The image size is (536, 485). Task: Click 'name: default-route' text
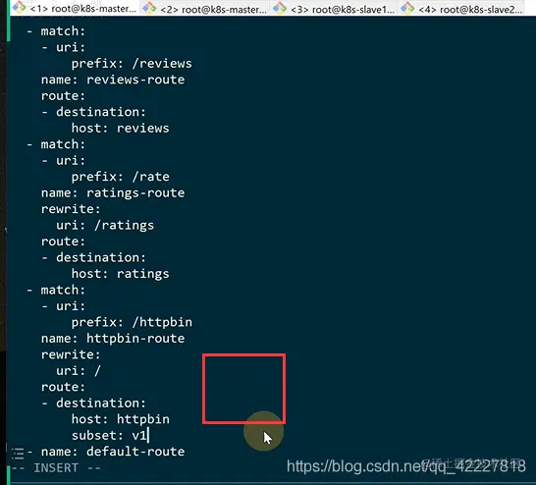113,452
